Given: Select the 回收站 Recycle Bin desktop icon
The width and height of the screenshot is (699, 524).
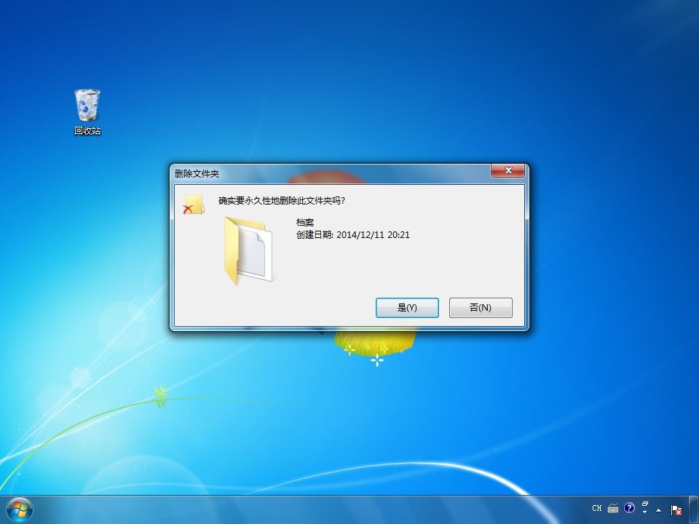Looking at the screenshot, I should point(87,112).
